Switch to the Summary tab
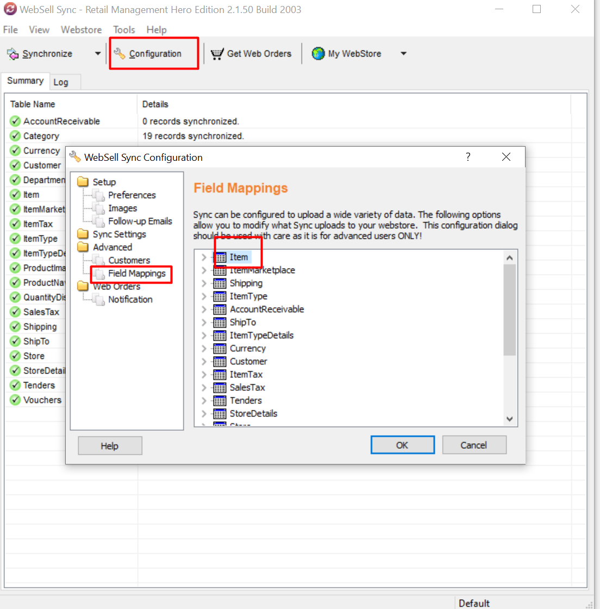600x609 pixels. [x=25, y=81]
